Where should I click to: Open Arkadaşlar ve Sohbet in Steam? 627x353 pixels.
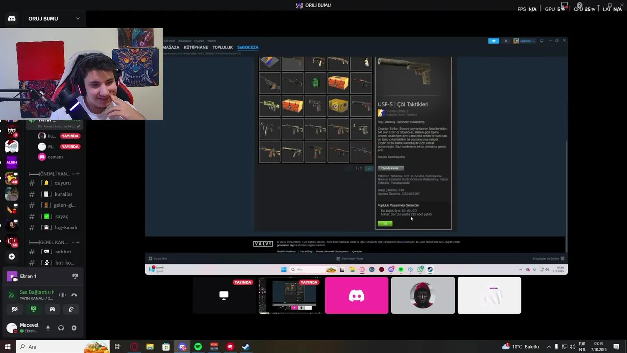pyautogui.click(x=548, y=258)
